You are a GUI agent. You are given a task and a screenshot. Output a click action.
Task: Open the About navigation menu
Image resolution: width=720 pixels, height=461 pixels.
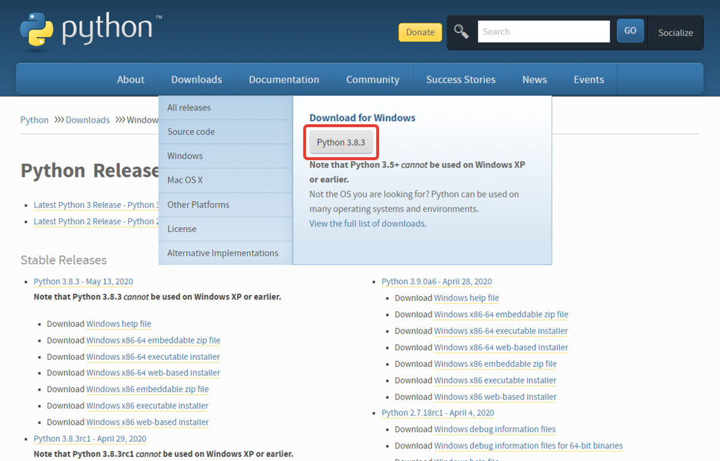pos(131,80)
